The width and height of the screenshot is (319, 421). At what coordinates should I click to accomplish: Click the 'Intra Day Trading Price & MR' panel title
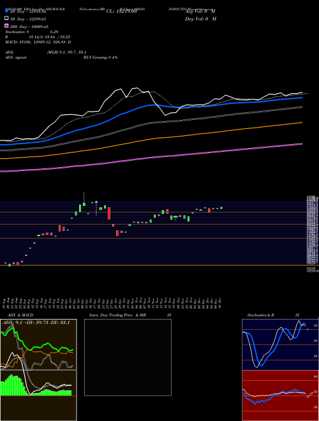click(117, 315)
